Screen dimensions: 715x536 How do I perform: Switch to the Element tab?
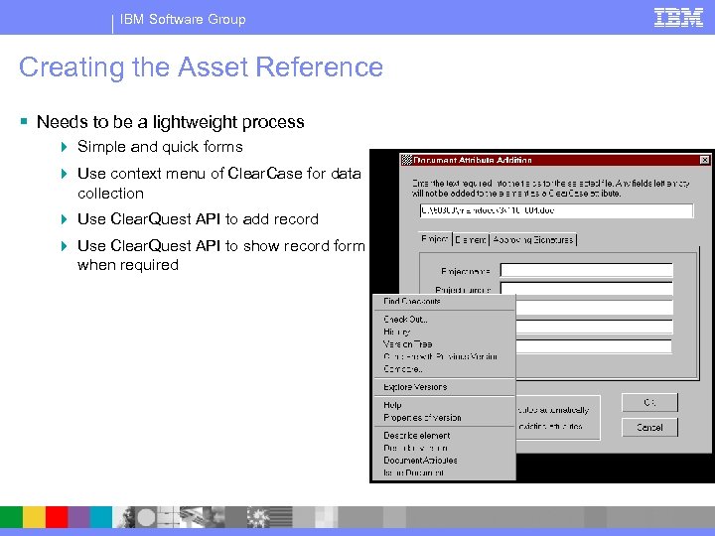[471, 240]
